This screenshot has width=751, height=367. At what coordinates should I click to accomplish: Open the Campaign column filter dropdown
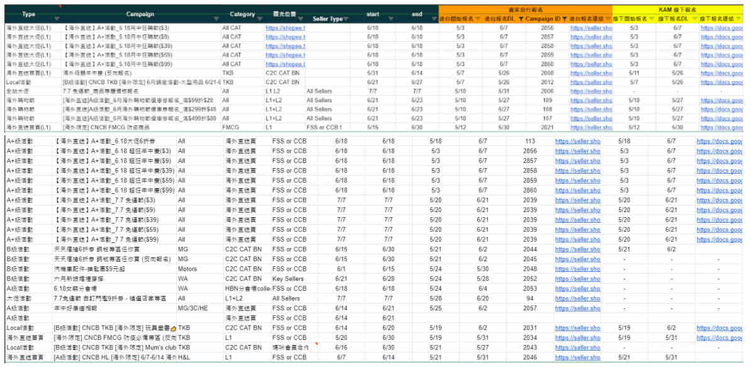tap(216, 19)
